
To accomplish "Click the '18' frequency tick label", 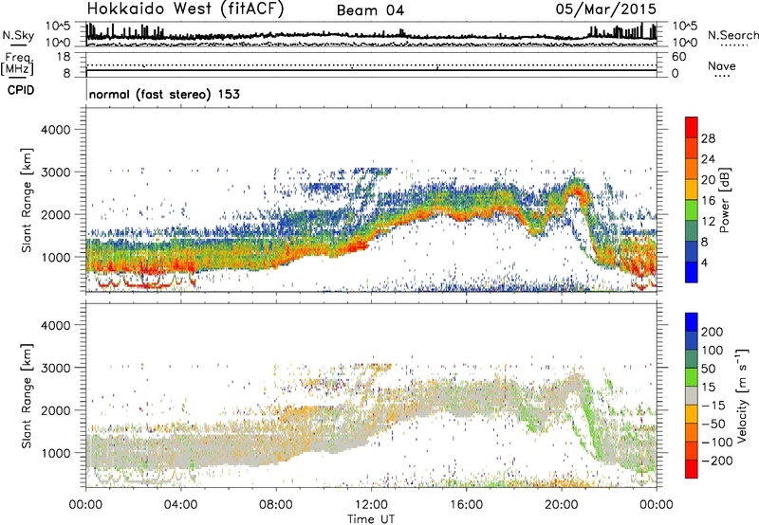I will [64, 57].
